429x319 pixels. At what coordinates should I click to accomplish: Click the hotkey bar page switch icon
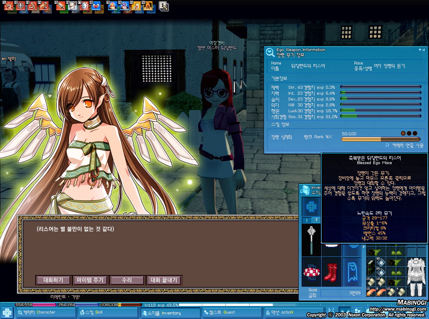(163, 6)
